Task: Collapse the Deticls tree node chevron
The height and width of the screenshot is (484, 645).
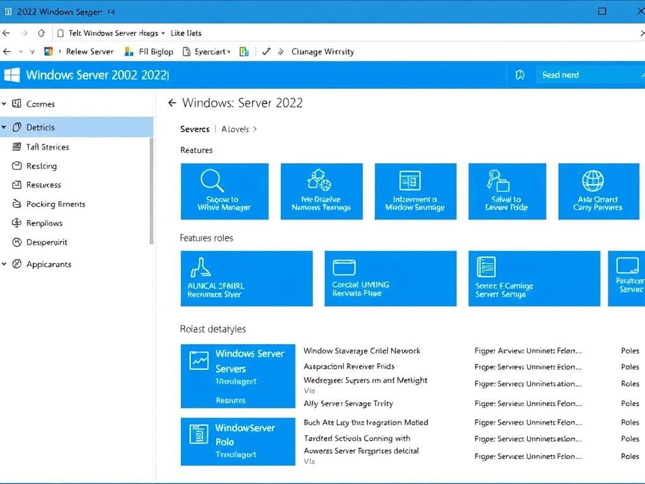Action: pyautogui.click(x=4, y=127)
